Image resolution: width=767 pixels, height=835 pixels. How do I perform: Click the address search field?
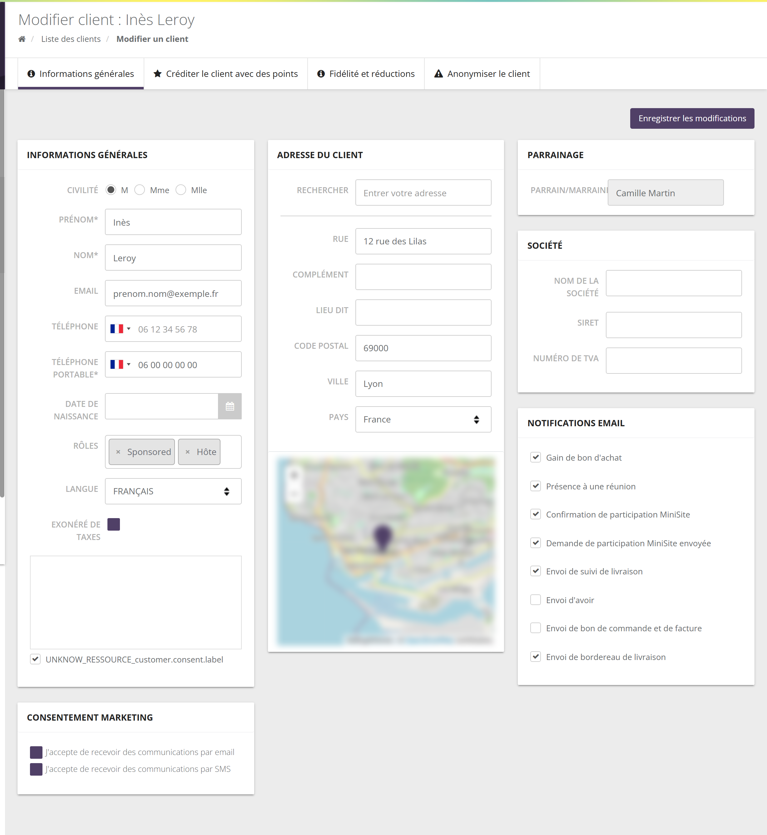(423, 193)
